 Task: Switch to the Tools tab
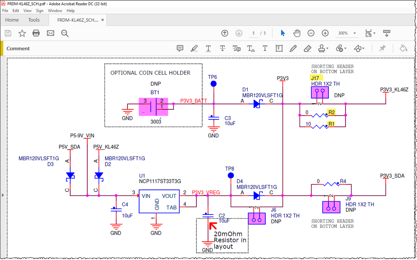click(x=34, y=20)
